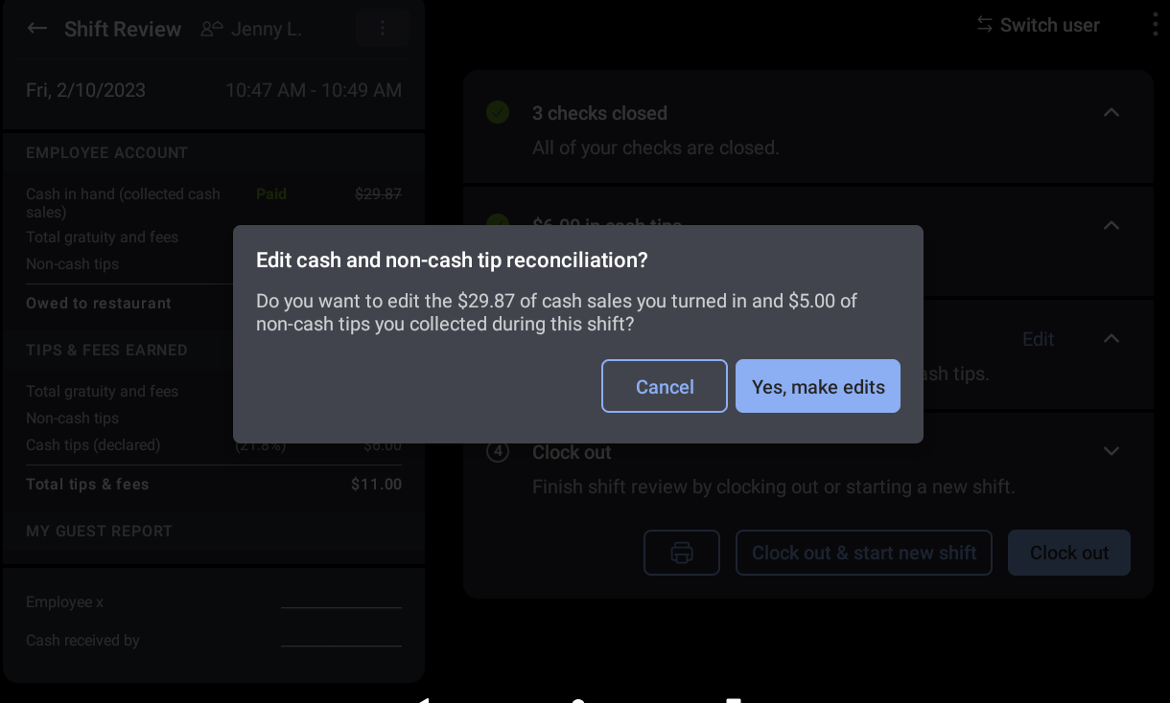
Task: Click the green checkmark beside cash tips step
Action: click(497, 225)
